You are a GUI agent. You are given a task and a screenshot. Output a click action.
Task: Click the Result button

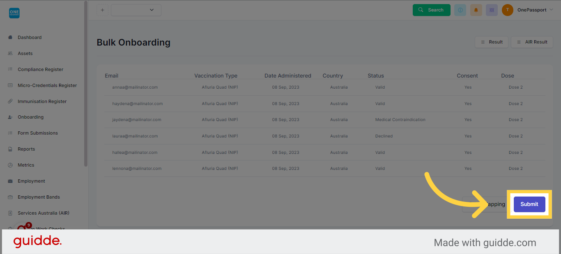[492, 42]
